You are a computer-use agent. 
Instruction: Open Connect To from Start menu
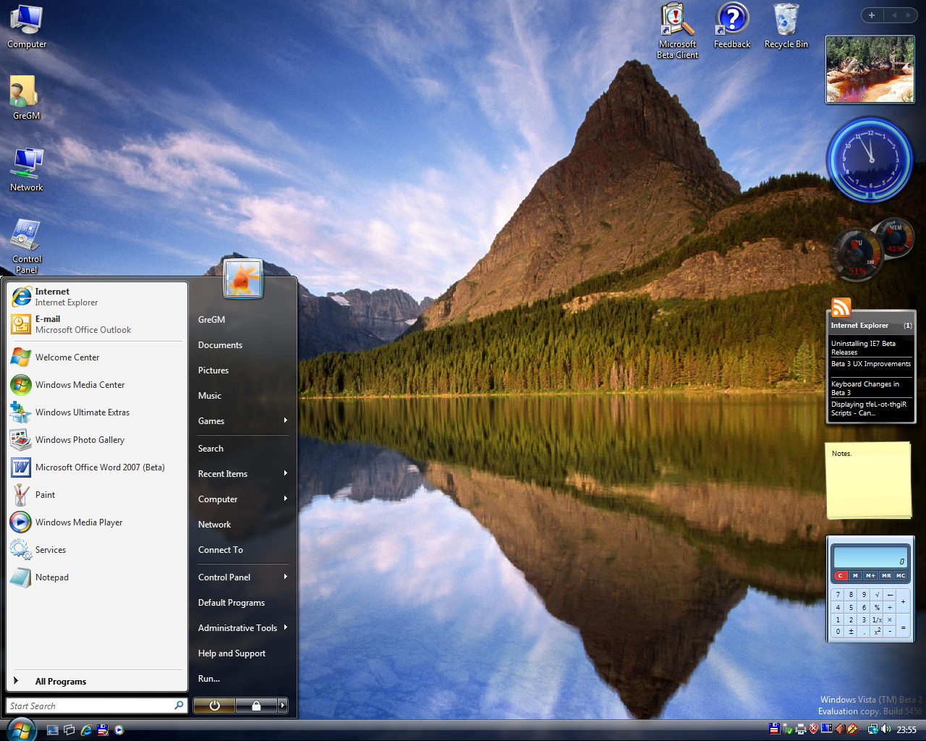[221, 550]
